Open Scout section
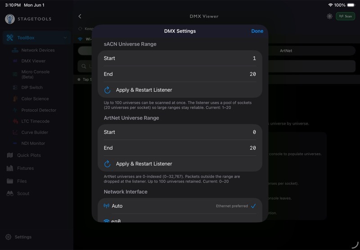This screenshot has height=250, width=360. point(23,193)
